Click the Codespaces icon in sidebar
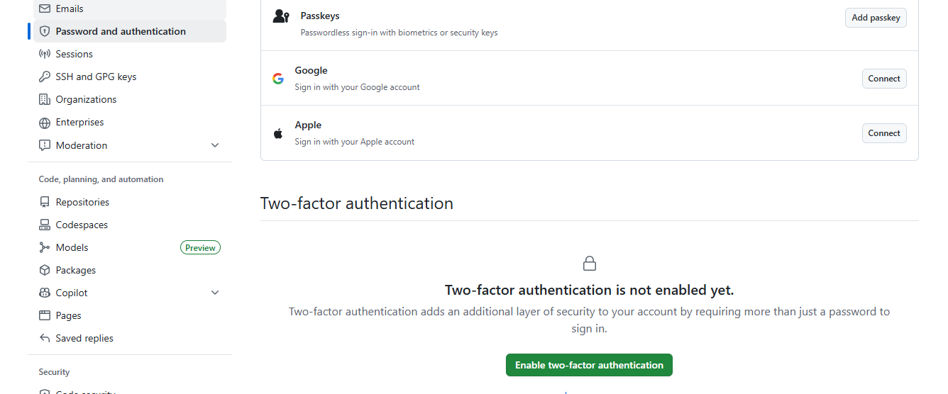948x394 pixels. point(45,225)
